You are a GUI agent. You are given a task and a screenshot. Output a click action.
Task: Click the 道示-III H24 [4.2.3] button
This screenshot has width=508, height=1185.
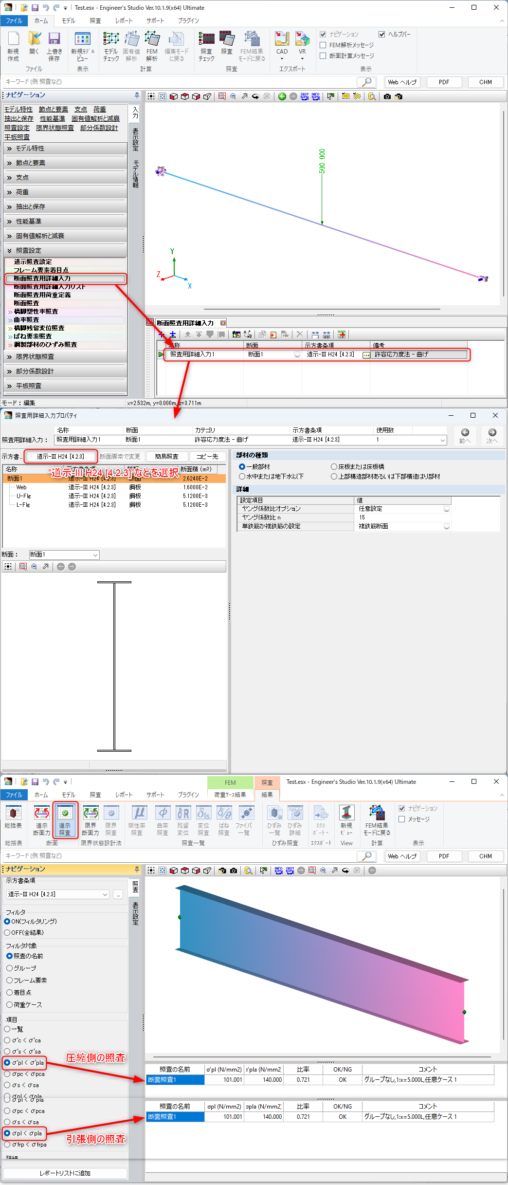(60, 456)
